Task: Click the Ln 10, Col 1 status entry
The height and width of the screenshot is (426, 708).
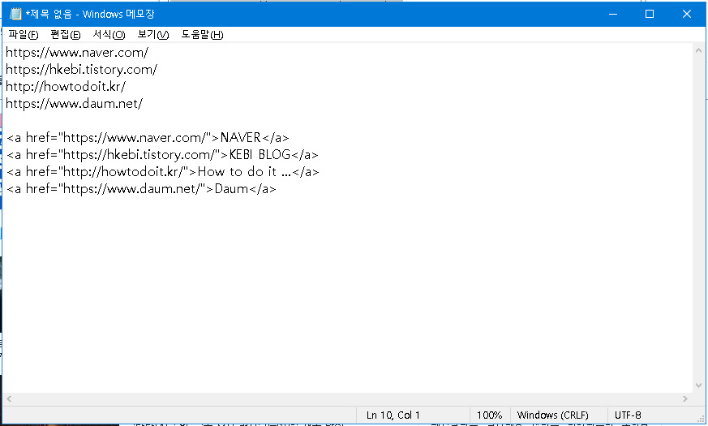Action: (x=393, y=415)
